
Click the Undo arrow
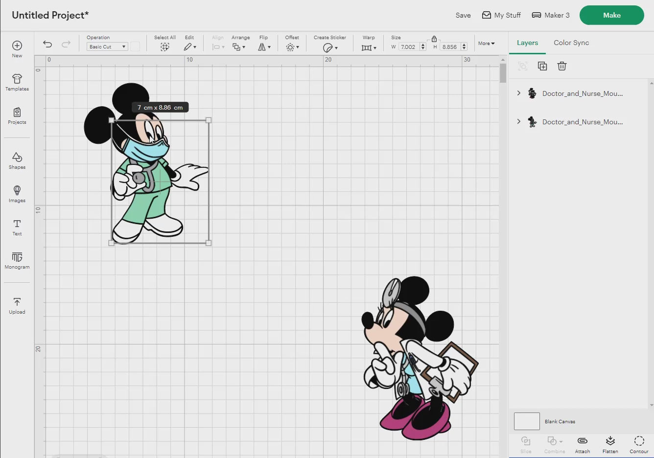[x=47, y=44]
